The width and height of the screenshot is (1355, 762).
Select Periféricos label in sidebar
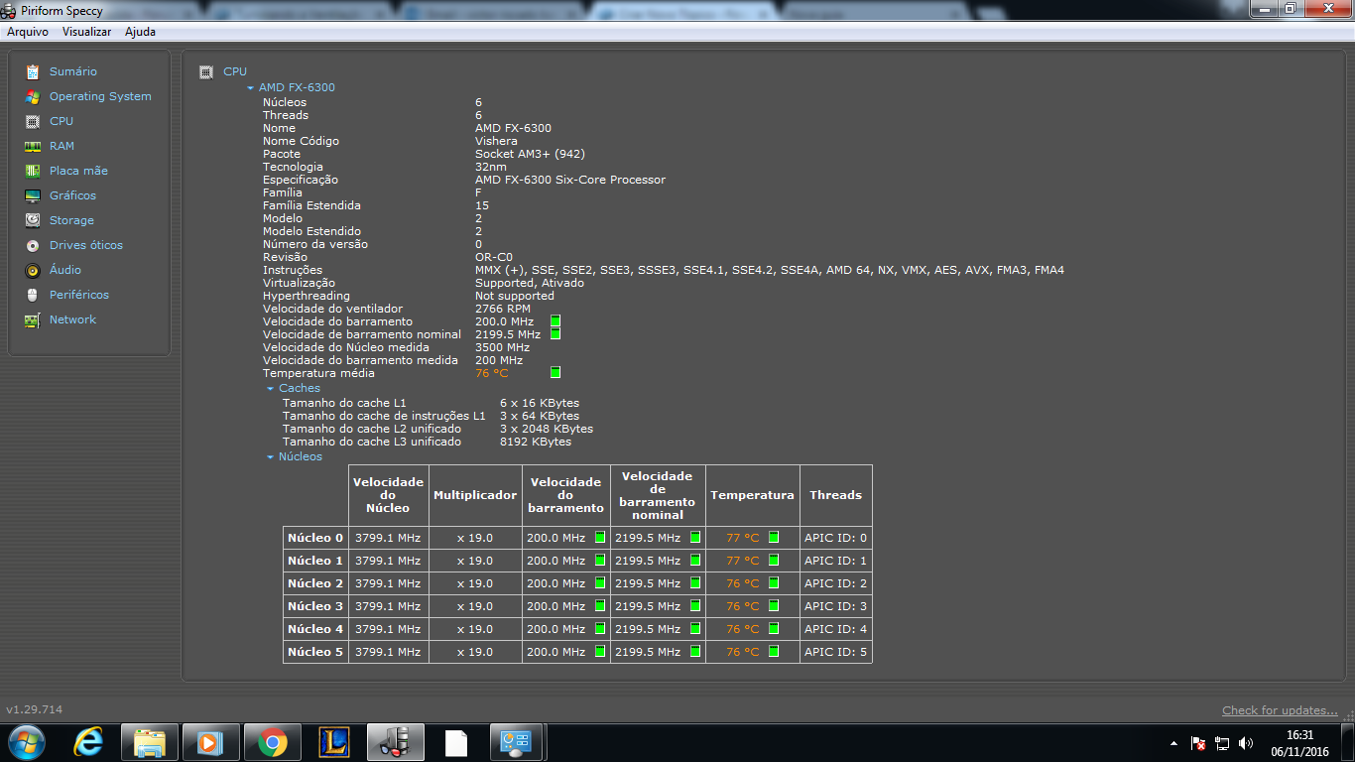pos(79,295)
